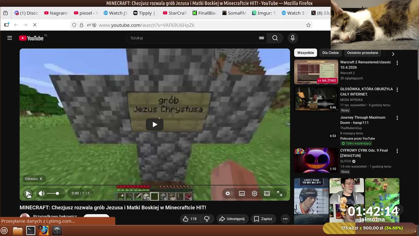Switch to the FinalBlack browser tab
The image size is (419, 236).
(204, 13)
